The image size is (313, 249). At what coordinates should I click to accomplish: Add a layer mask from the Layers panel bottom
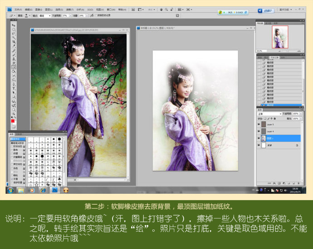coord(279,183)
